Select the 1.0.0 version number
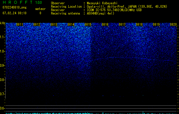179x114 pixels. [x=39, y=2]
